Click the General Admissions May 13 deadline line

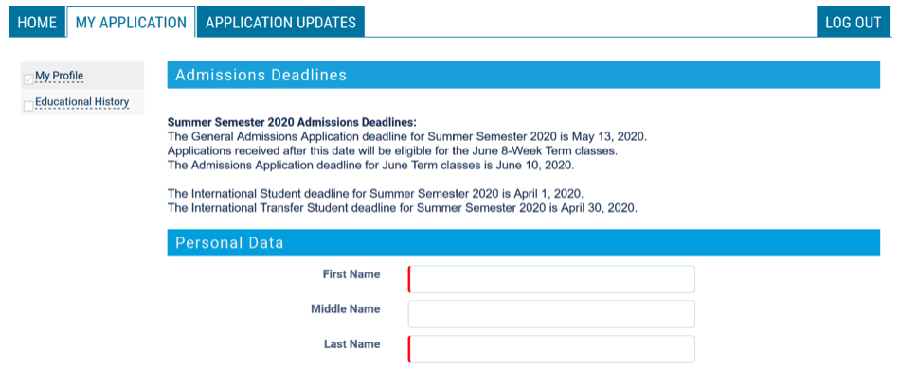pos(406,137)
